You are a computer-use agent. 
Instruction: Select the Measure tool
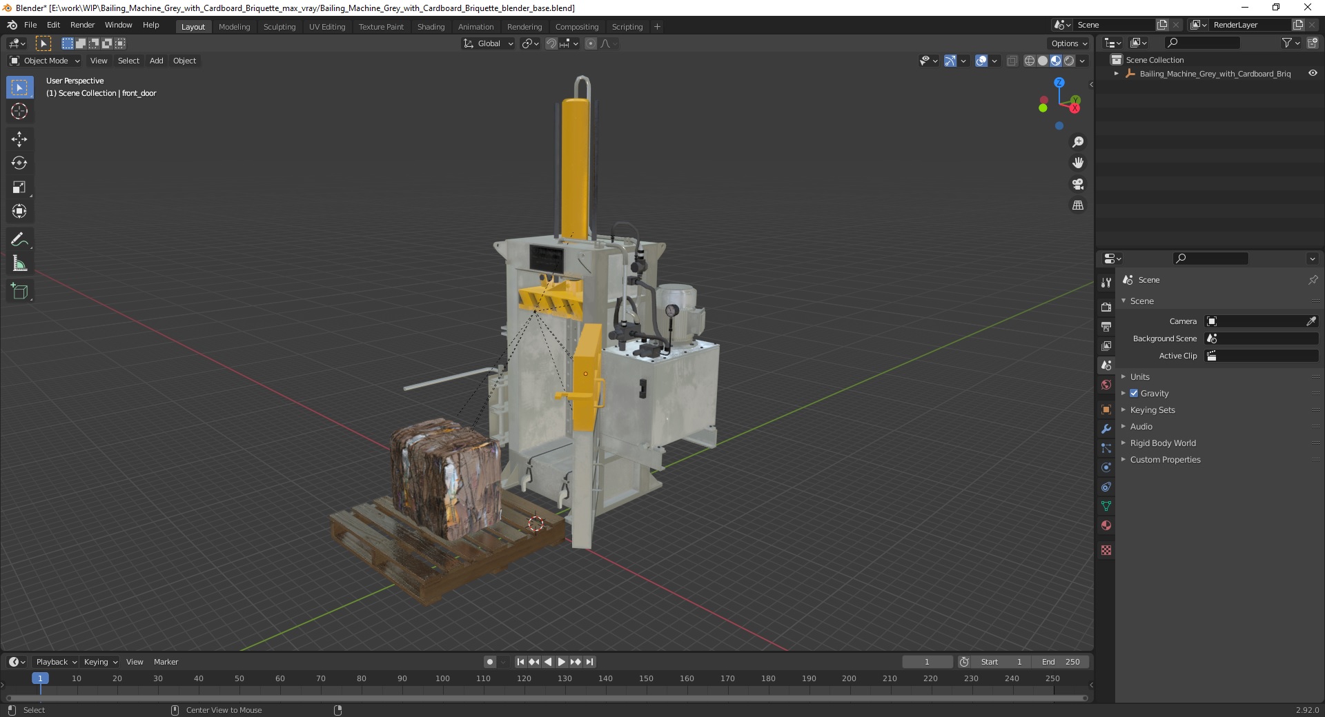[x=19, y=264]
